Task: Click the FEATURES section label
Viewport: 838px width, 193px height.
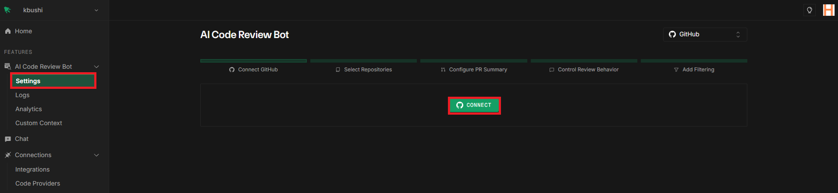Action: [18, 52]
